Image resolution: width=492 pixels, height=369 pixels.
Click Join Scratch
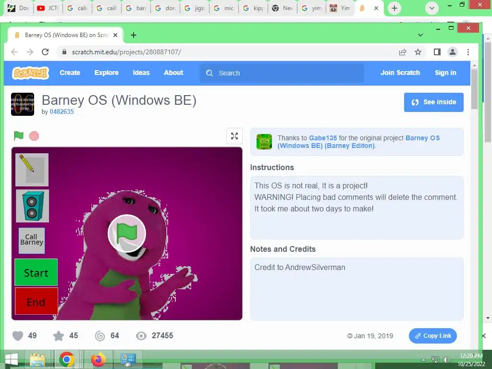point(400,73)
